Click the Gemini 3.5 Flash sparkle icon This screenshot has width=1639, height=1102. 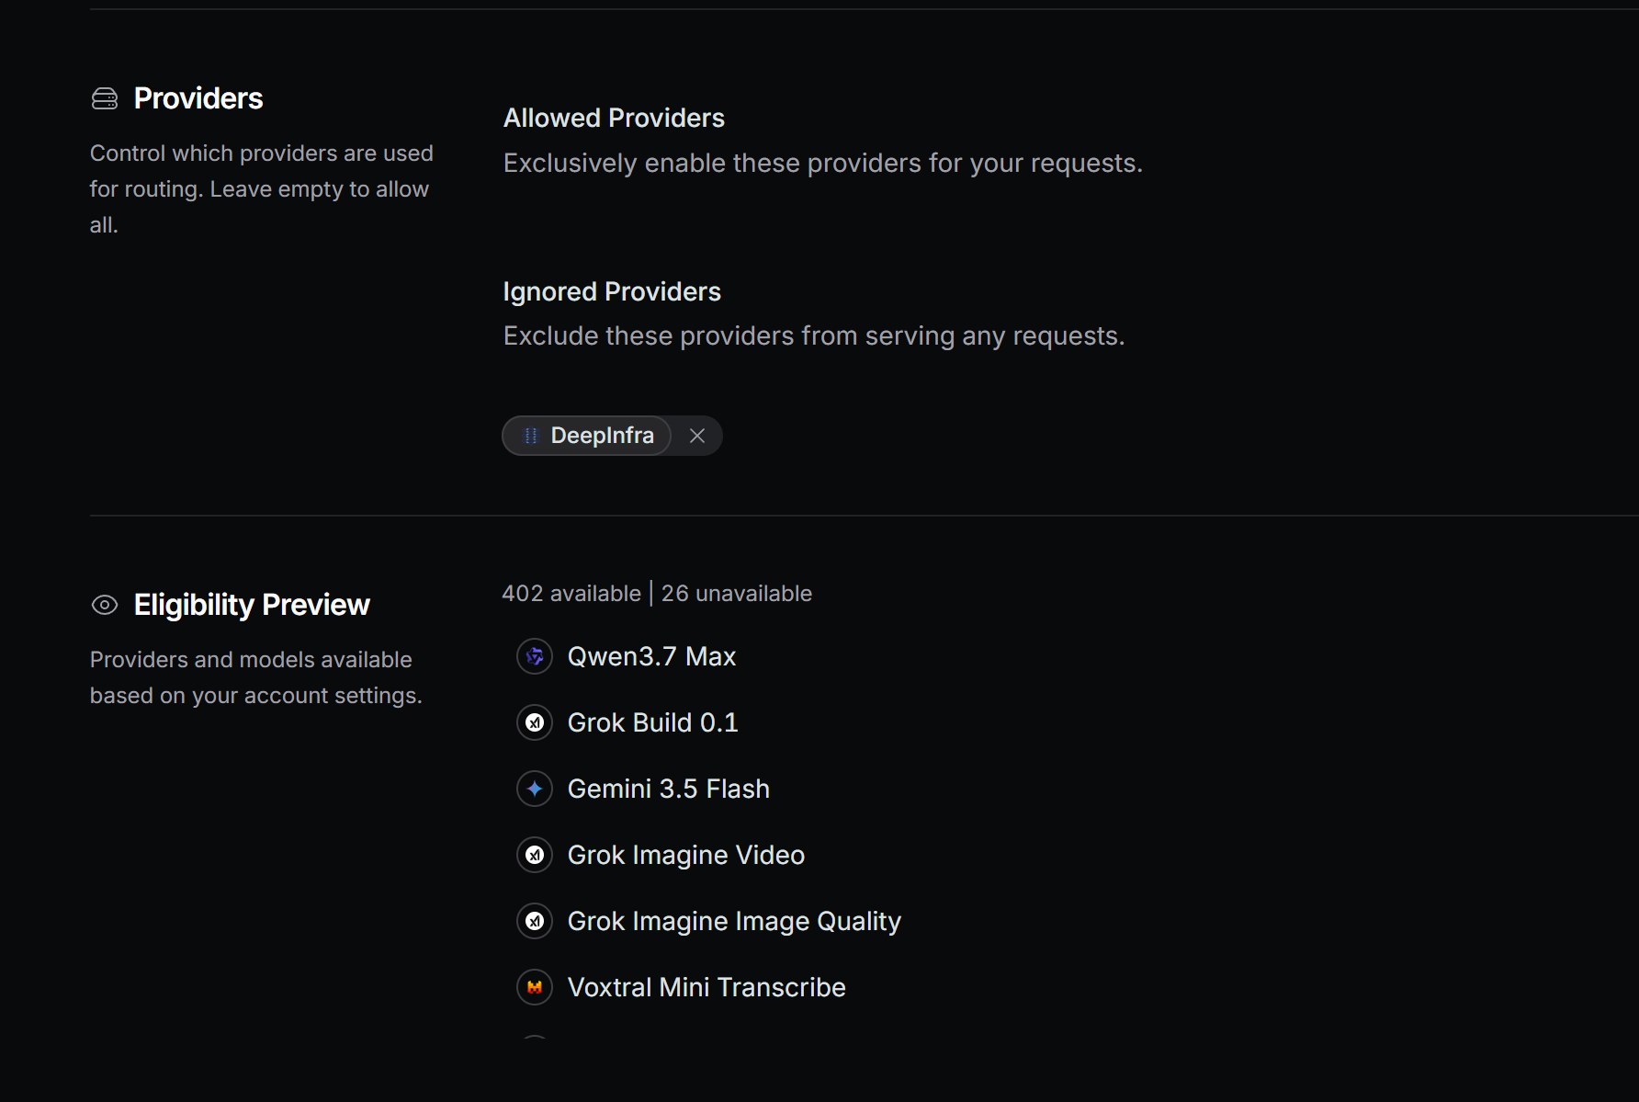[535, 789]
